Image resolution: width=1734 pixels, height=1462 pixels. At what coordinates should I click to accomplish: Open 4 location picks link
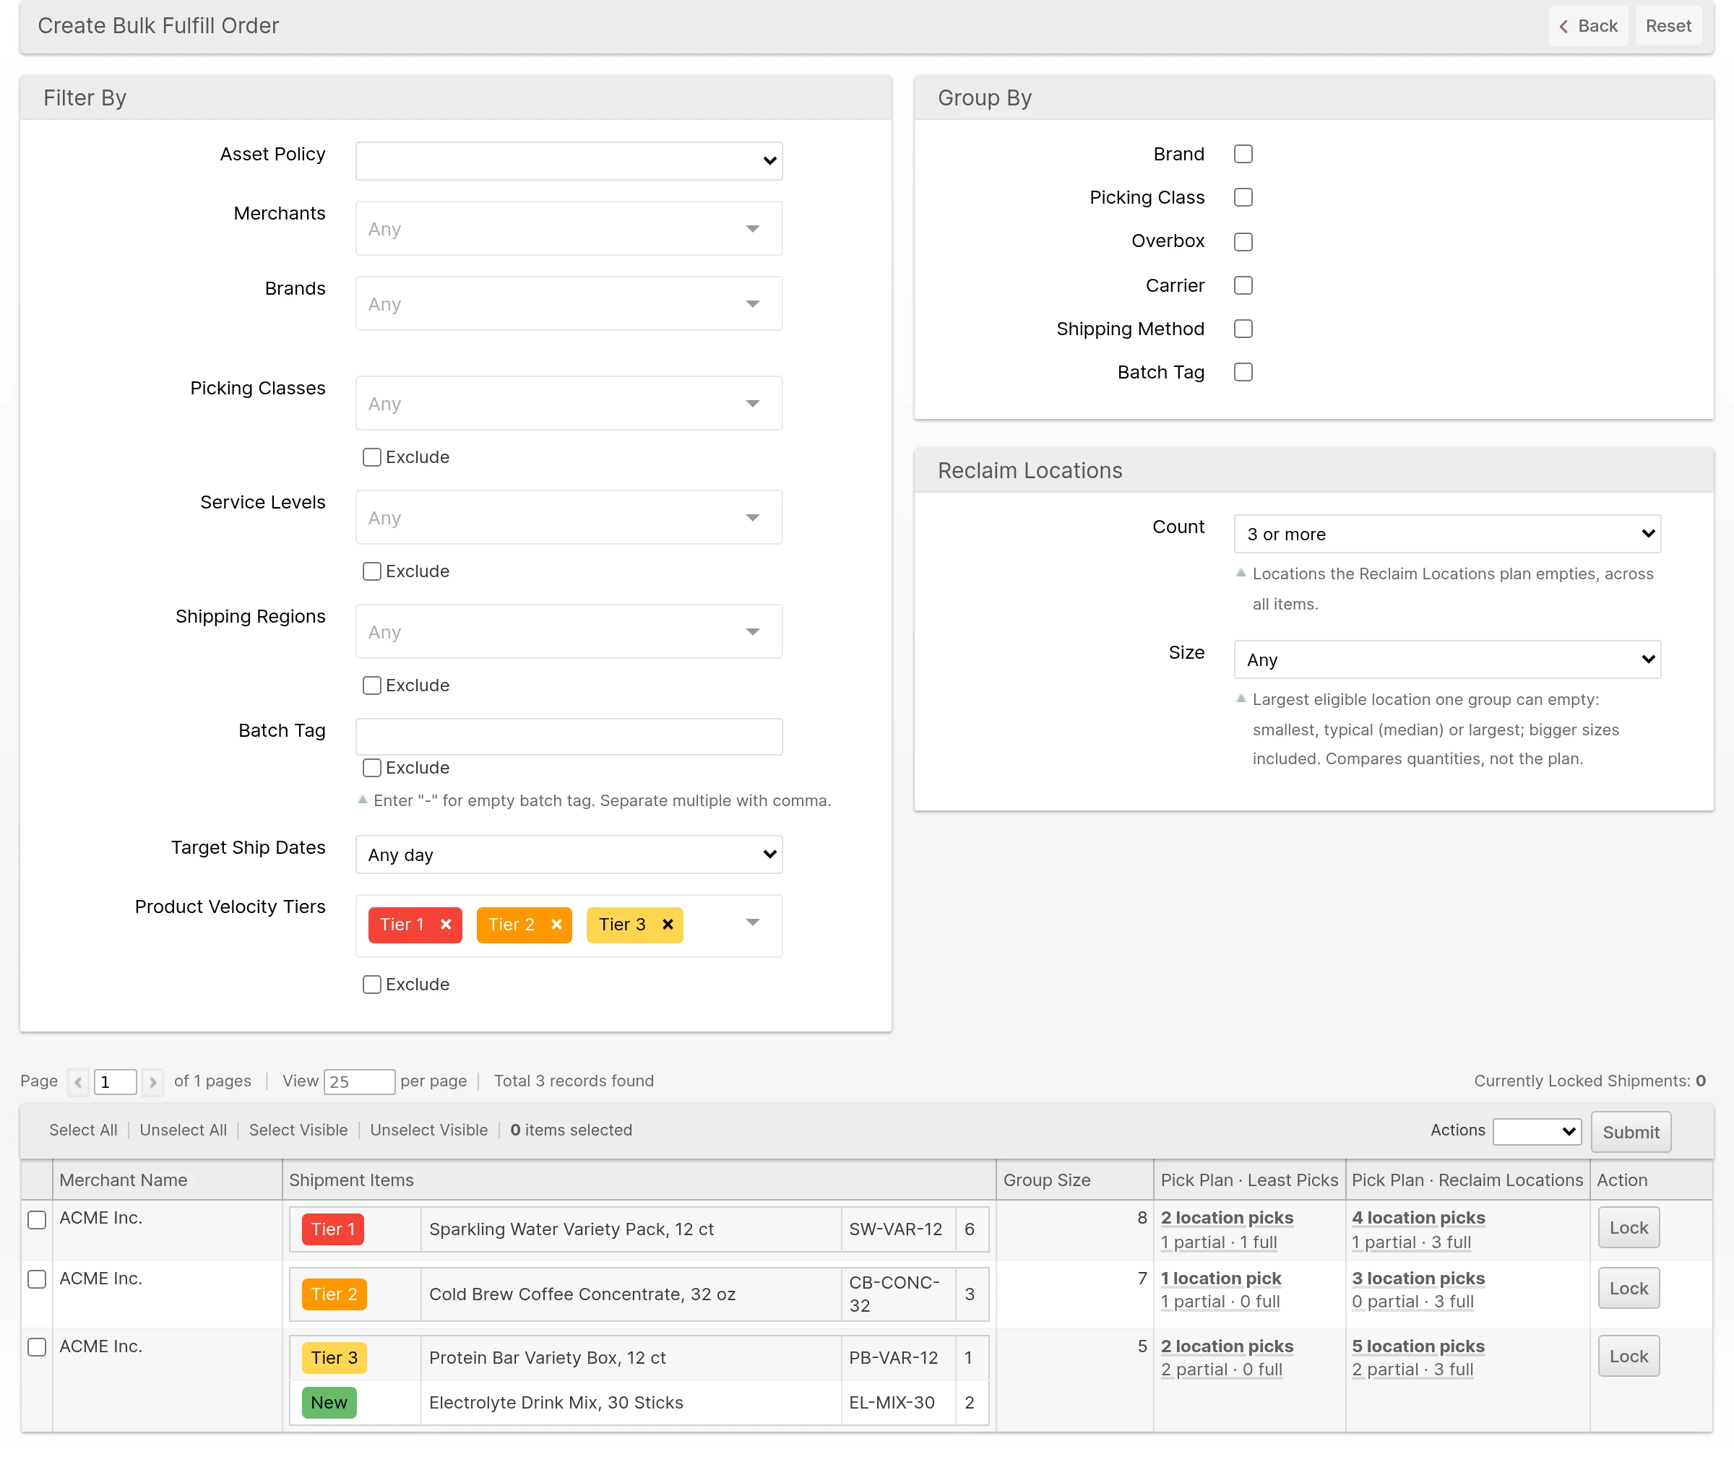click(x=1418, y=1218)
